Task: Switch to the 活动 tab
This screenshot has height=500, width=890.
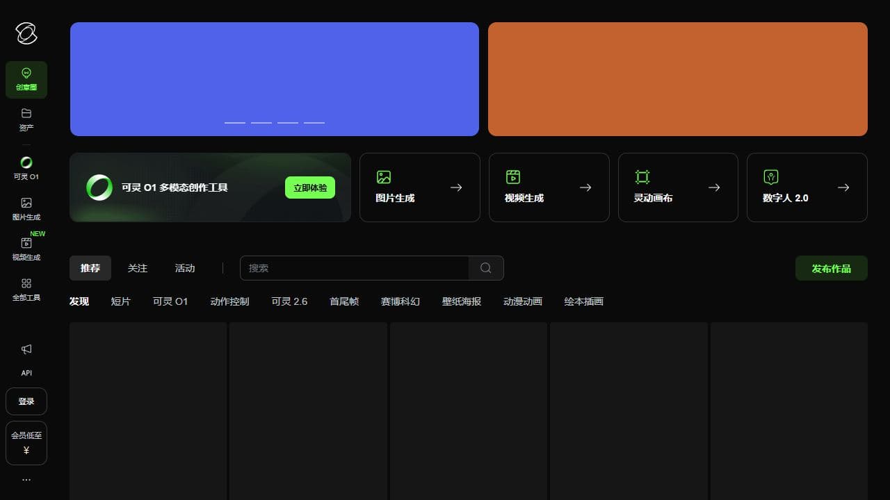Action: point(185,268)
